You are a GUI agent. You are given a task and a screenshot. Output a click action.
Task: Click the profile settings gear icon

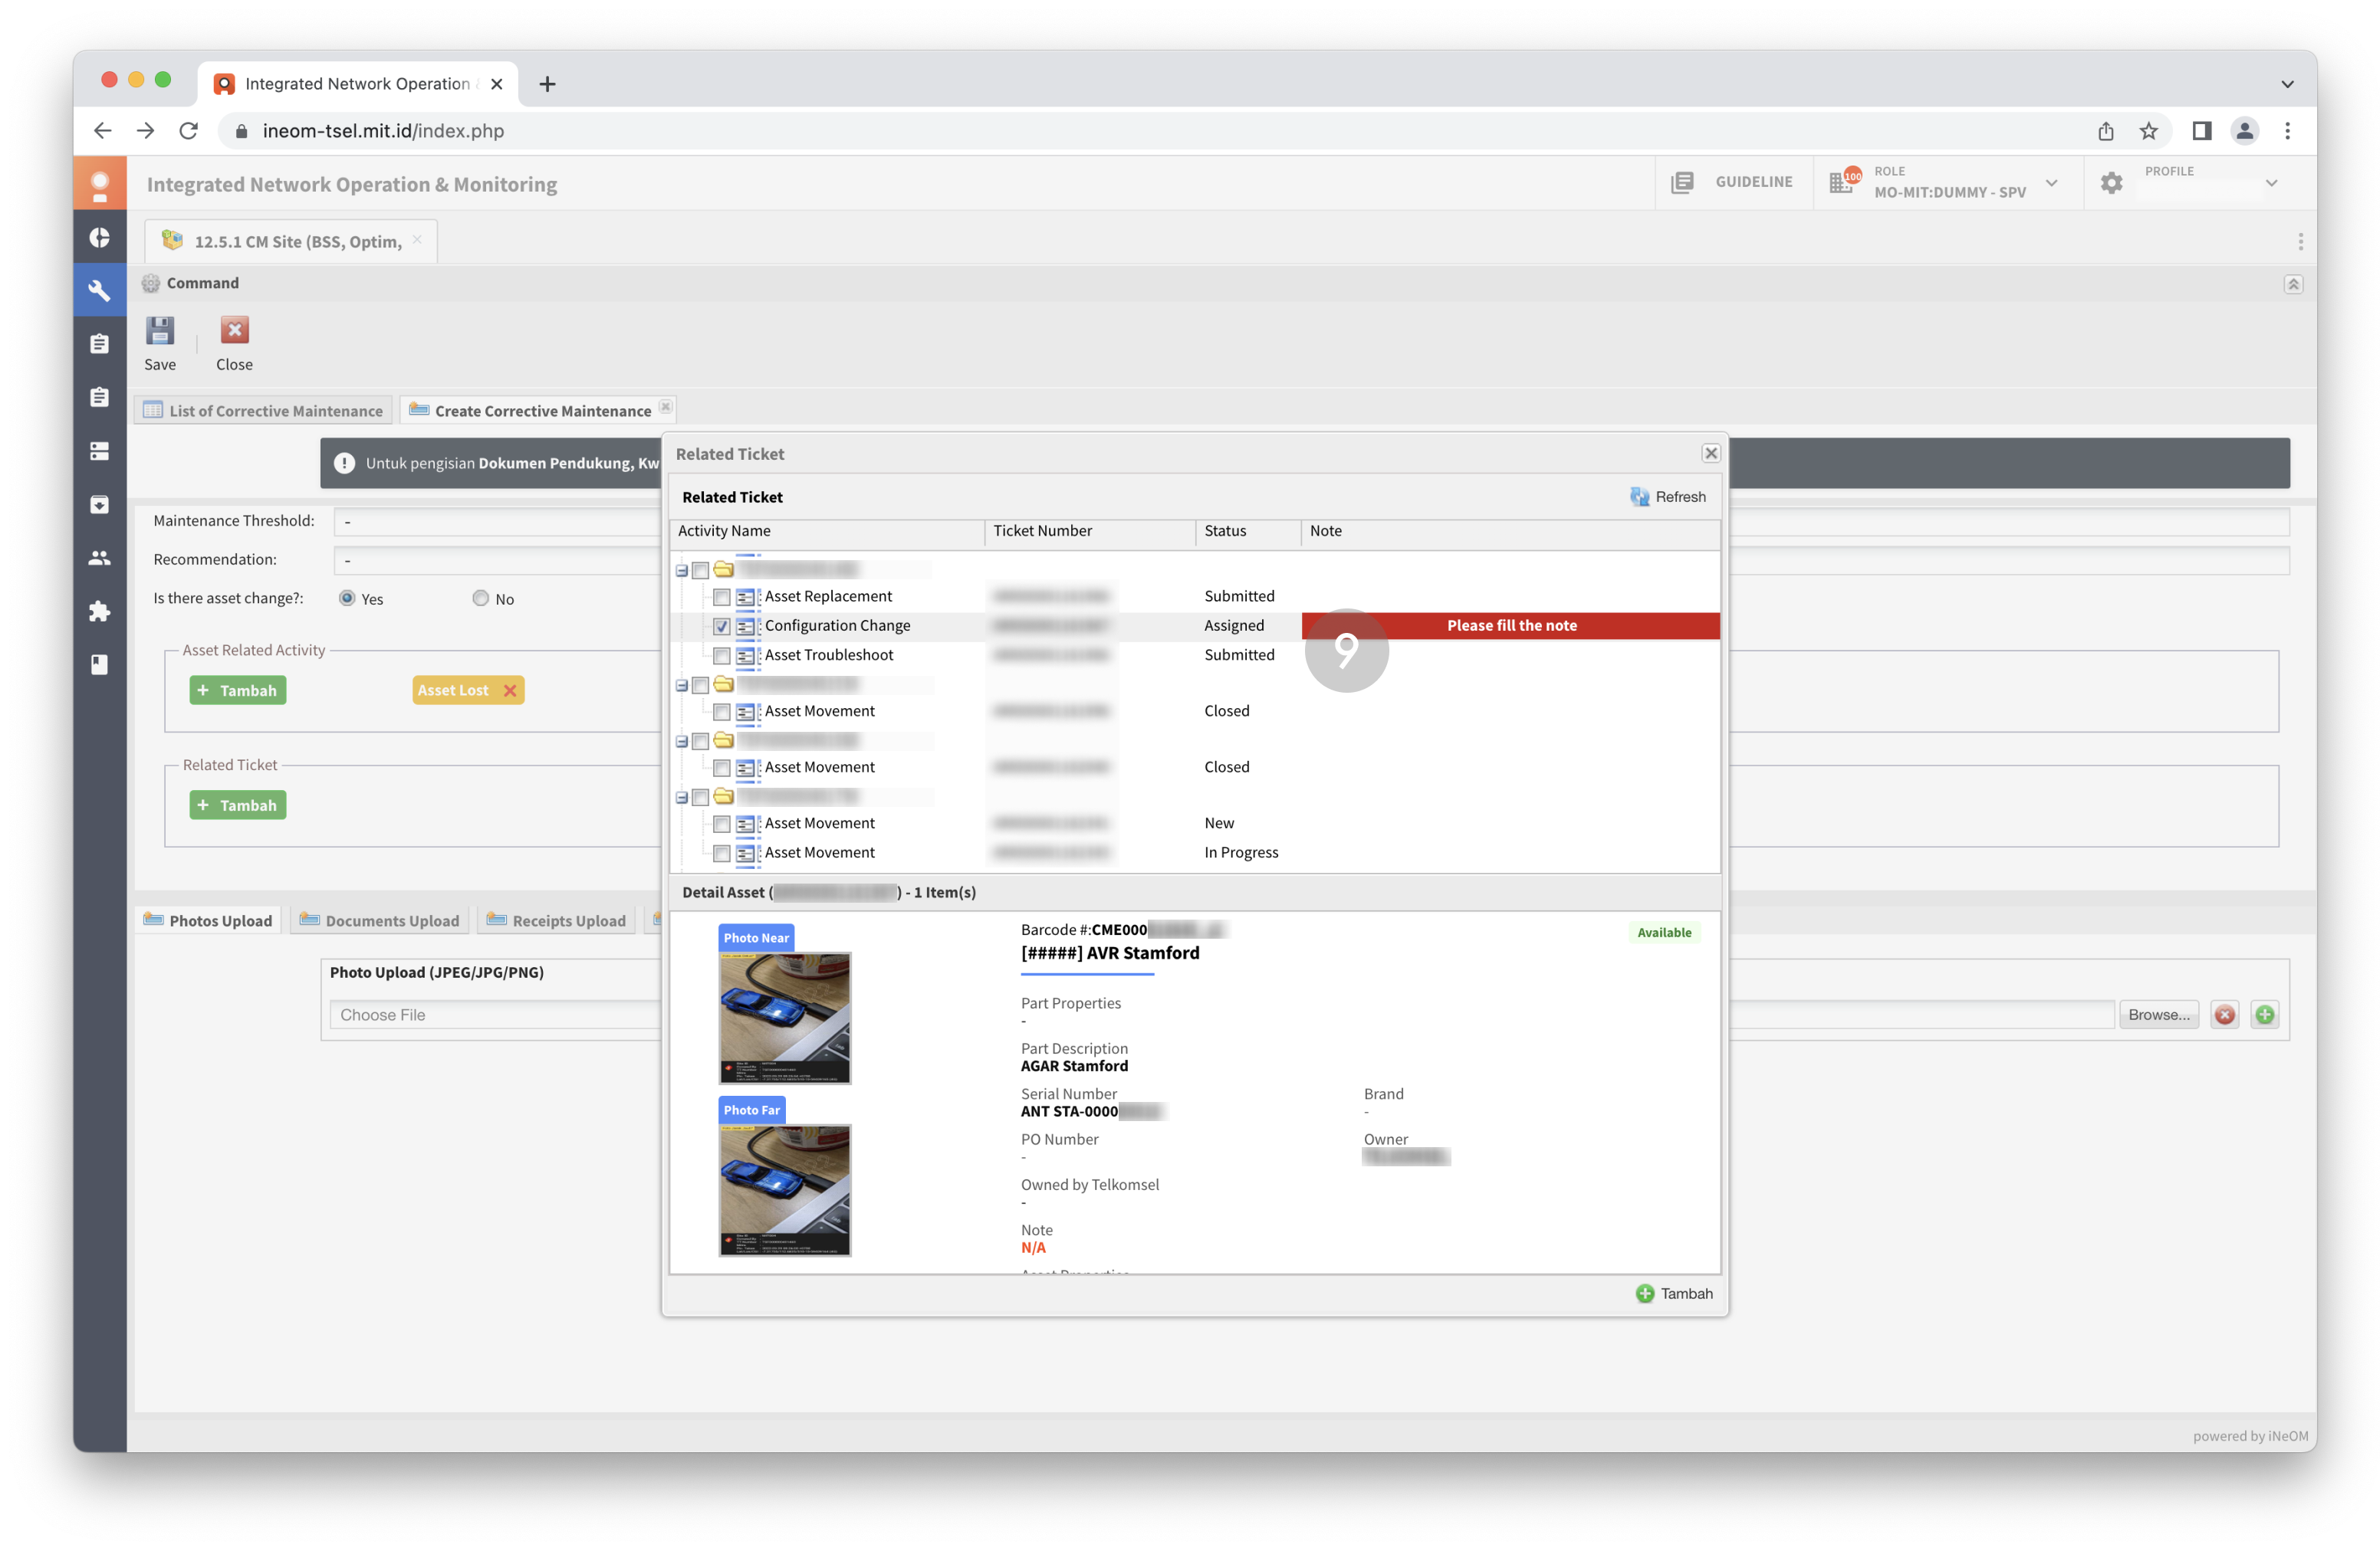(2111, 183)
